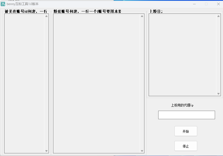Click the benny互粉工具 app icon in title bar
This screenshot has height=156, width=223.
click(3, 4)
